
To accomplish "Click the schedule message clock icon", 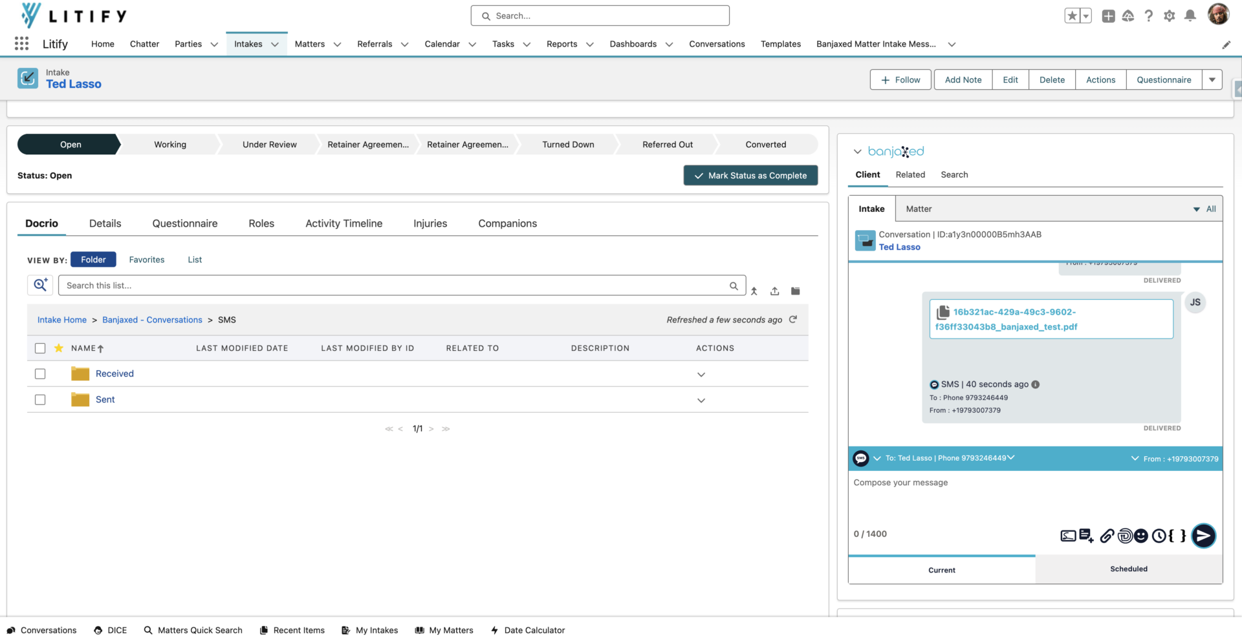I will point(1159,536).
